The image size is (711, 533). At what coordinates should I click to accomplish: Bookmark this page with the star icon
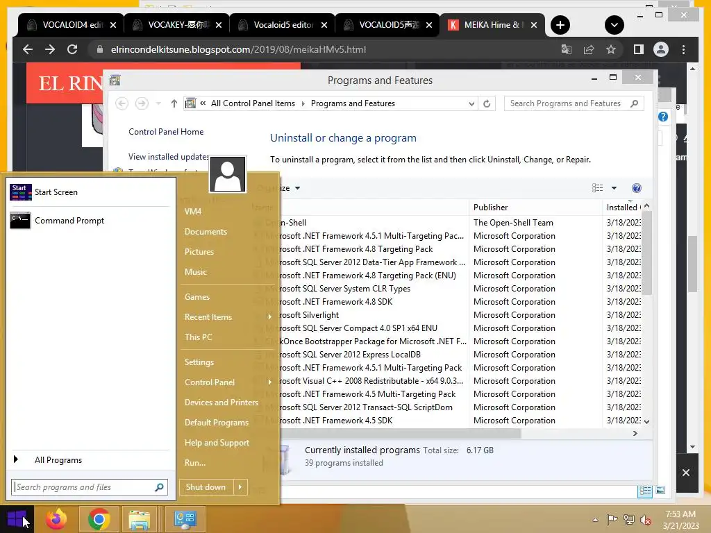611,49
